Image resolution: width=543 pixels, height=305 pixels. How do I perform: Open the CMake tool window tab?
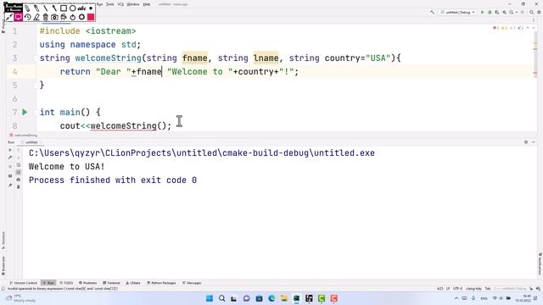click(x=133, y=283)
